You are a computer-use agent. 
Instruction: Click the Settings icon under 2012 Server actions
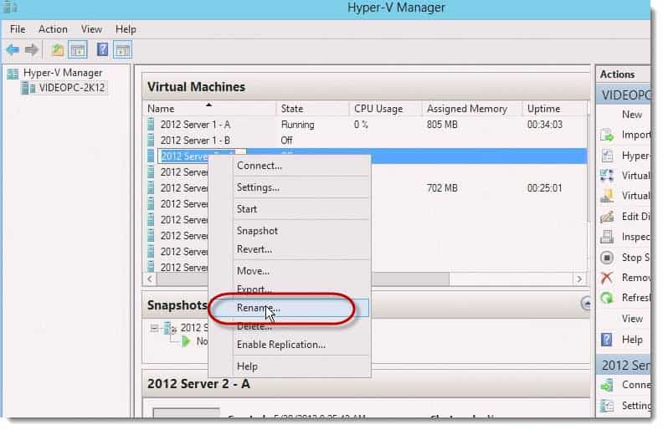click(x=607, y=406)
